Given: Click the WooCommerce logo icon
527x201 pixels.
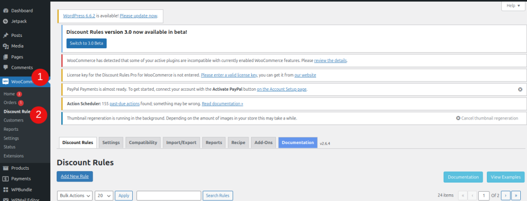Looking at the screenshot, I should pos(5,82).
